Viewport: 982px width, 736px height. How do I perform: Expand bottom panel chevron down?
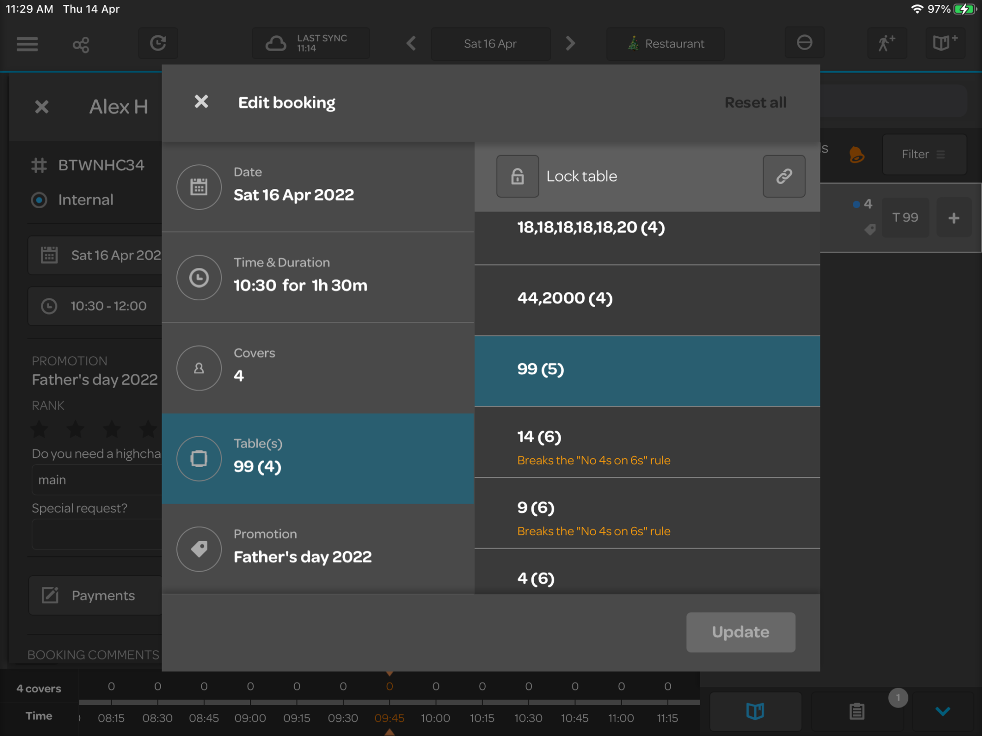coord(943,711)
